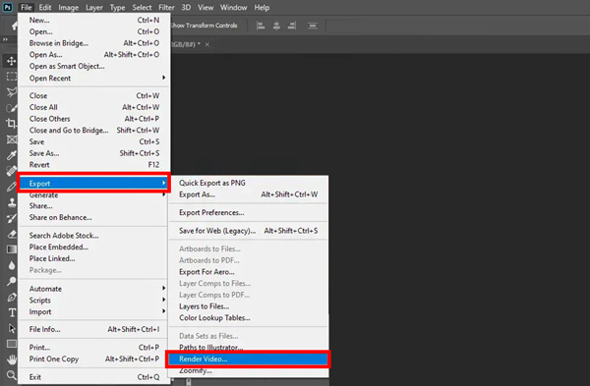This screenshot has width=590, height=386.
Task: Select the Brush tool
Action: [x=11, y=187]
